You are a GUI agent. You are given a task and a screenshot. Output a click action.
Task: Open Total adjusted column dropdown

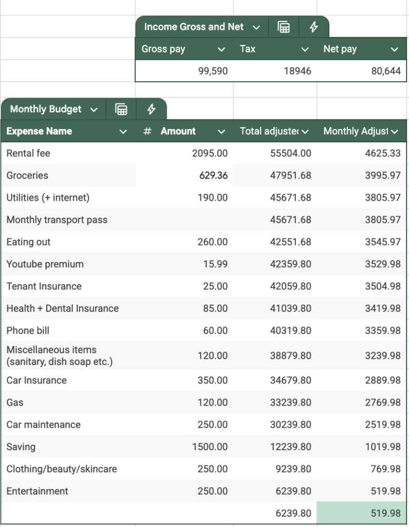point(305,131)
